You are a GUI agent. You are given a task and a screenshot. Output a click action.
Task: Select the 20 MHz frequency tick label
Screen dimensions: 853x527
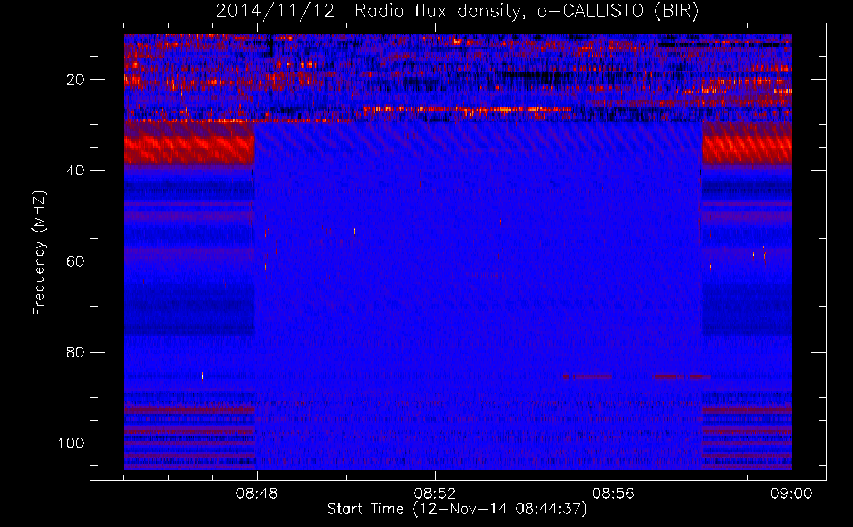tap(75, 80)
